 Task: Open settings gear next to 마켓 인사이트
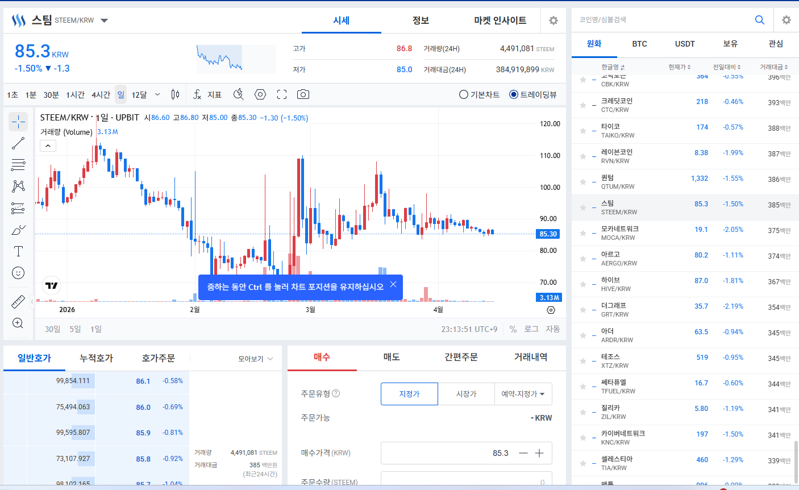(554, 20)
